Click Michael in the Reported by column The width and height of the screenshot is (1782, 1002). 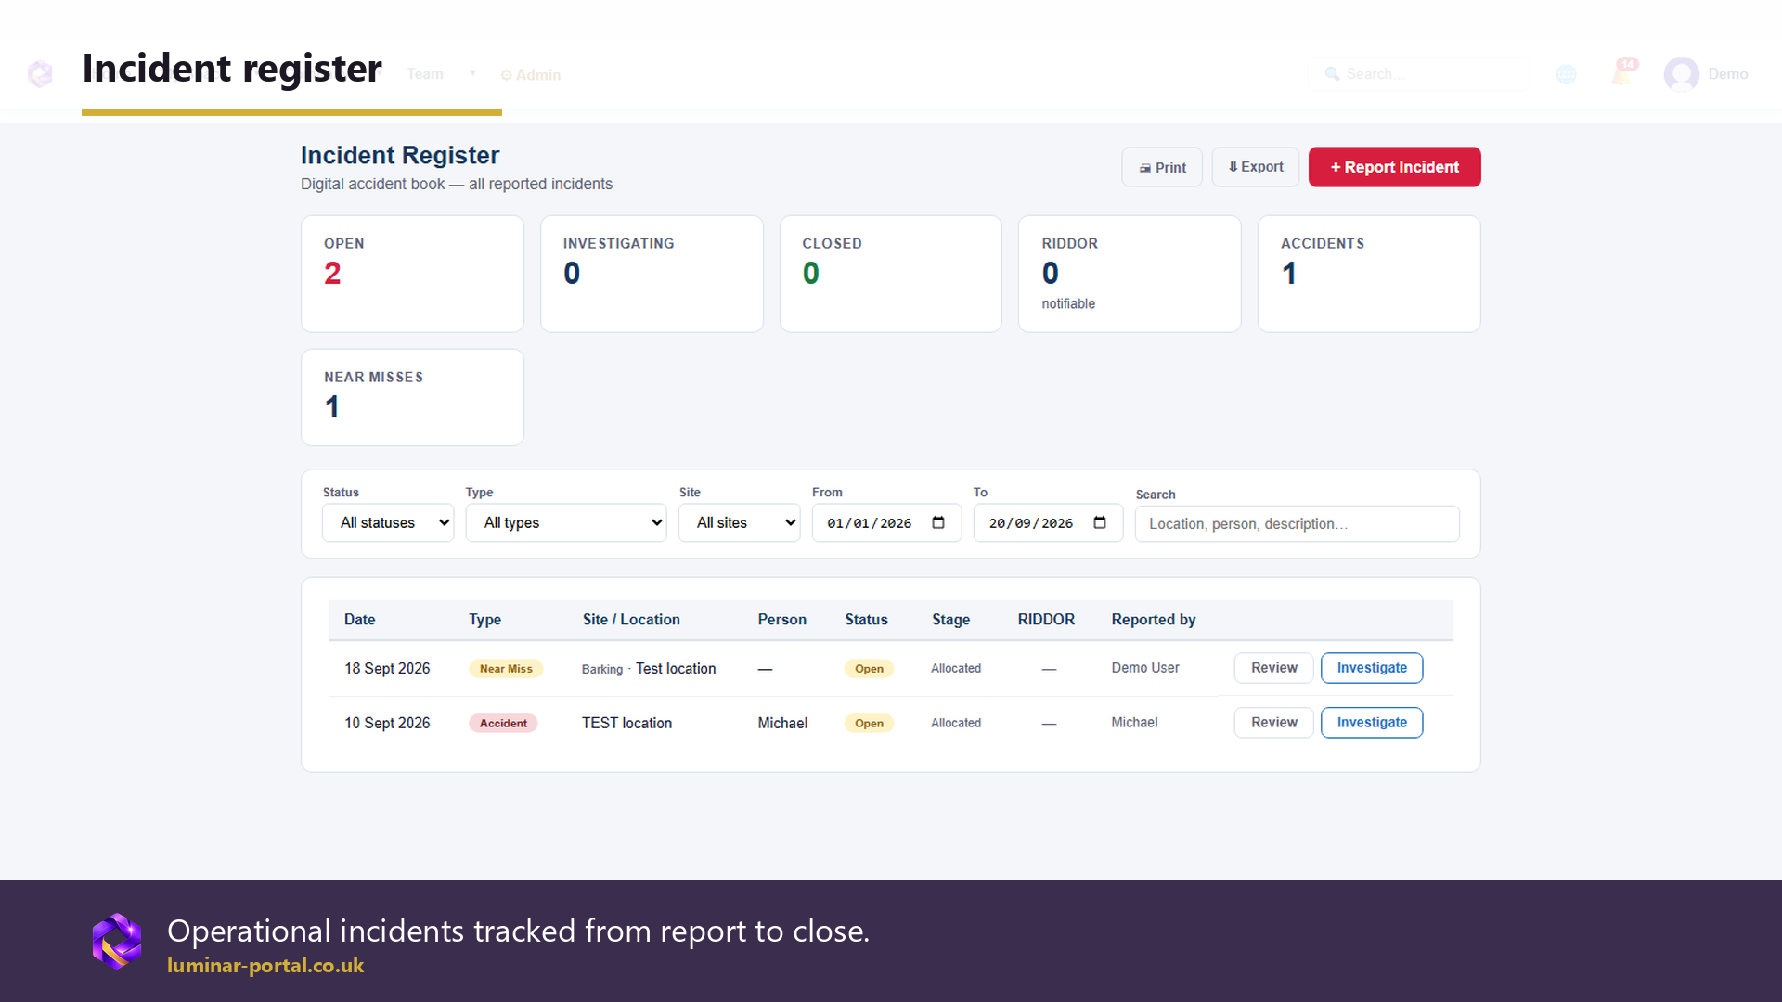click(1134, 723)
